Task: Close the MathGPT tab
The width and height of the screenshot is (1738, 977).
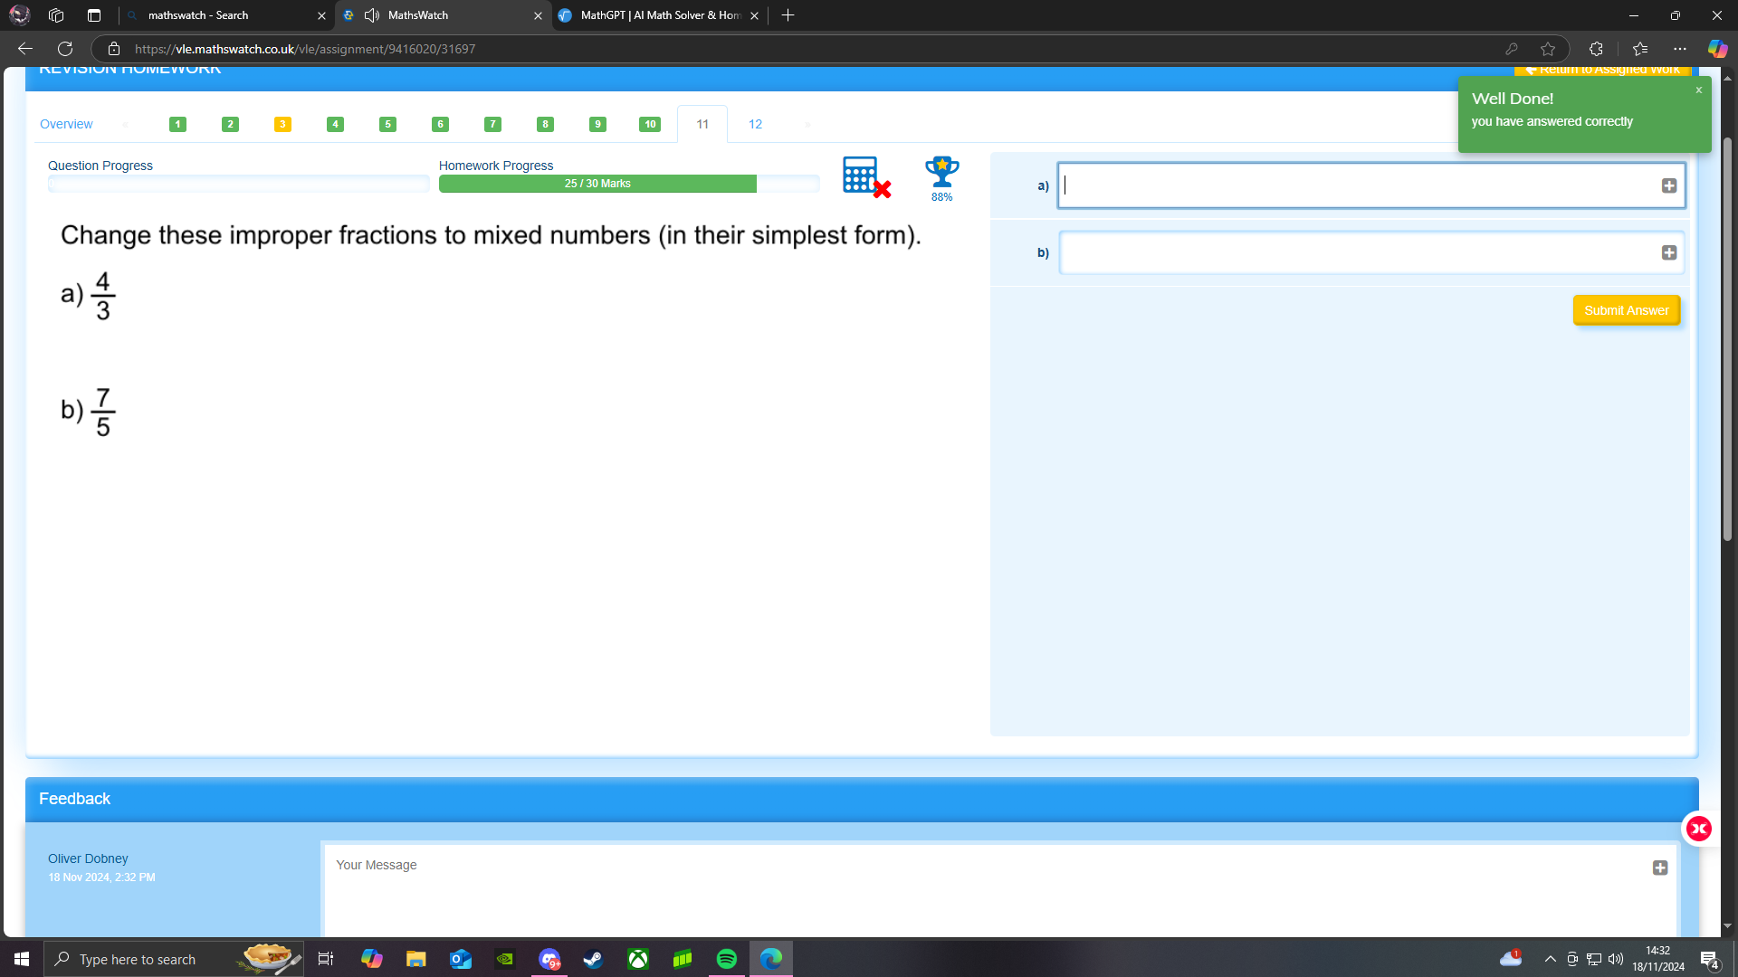Action: (x=754, y=15)
